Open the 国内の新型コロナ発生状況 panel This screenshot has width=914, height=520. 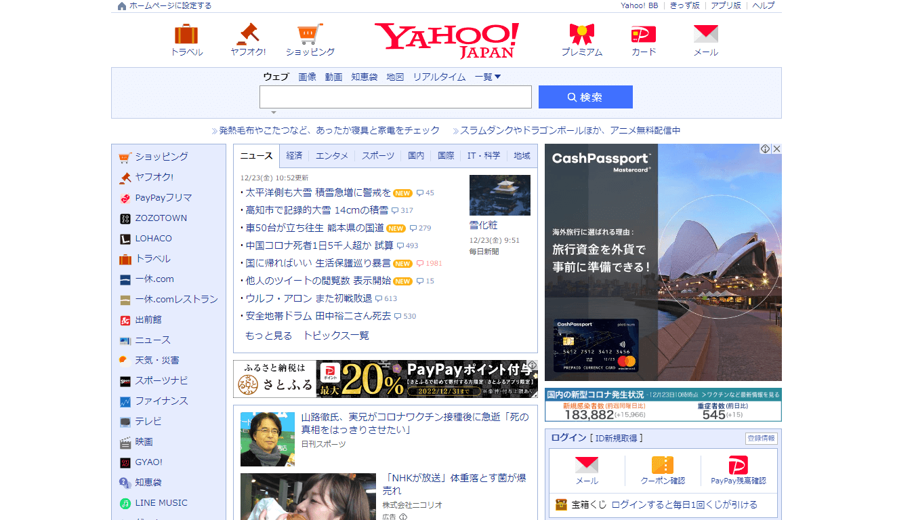[663, 405]
